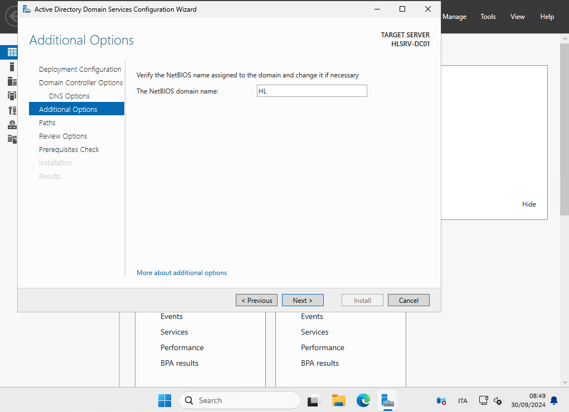
Task: Click Hide in the Server Manager panel
Action: tap(529, 204)
